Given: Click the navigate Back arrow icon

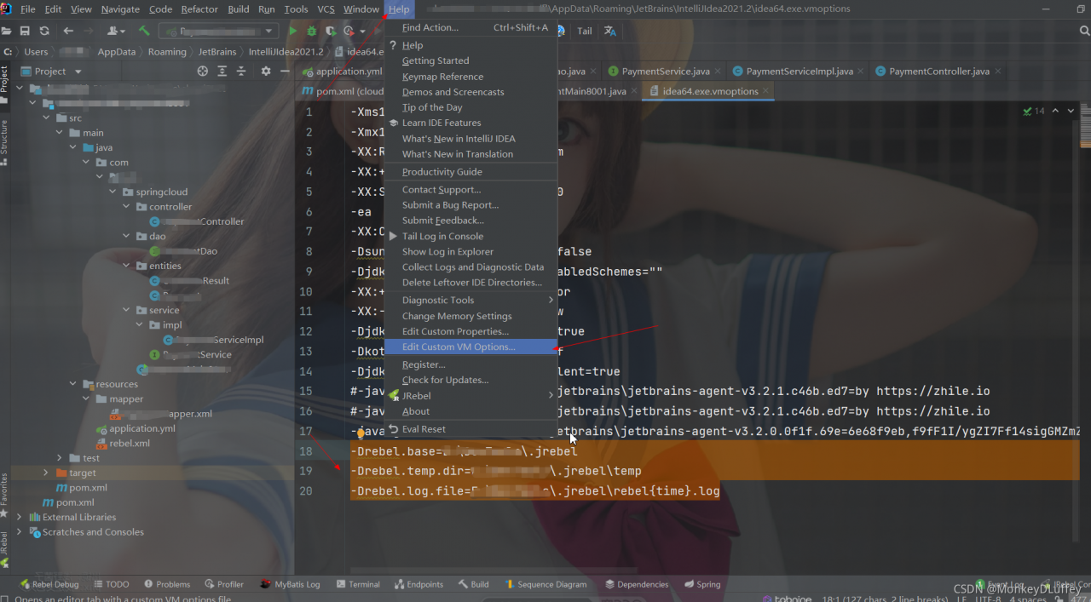Looking at the screenshot, I should tap(68, 31).
